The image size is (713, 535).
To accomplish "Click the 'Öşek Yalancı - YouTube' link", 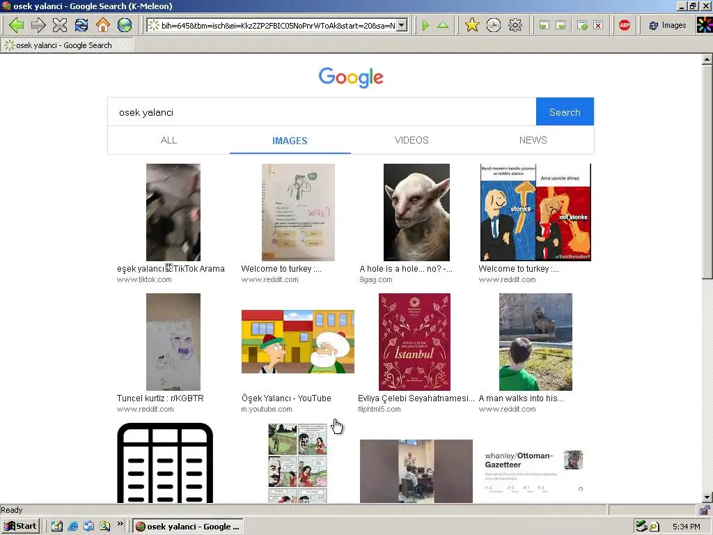I will pos(286,398).
